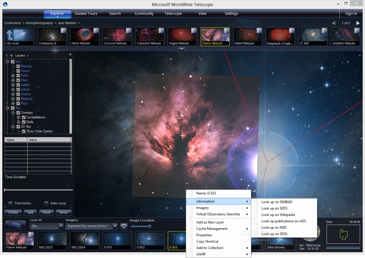Uncheck the Mercury layer checkbox
The height and width of the screenshot is (258, 365).
pyautogui.click(x=18, y=66)
